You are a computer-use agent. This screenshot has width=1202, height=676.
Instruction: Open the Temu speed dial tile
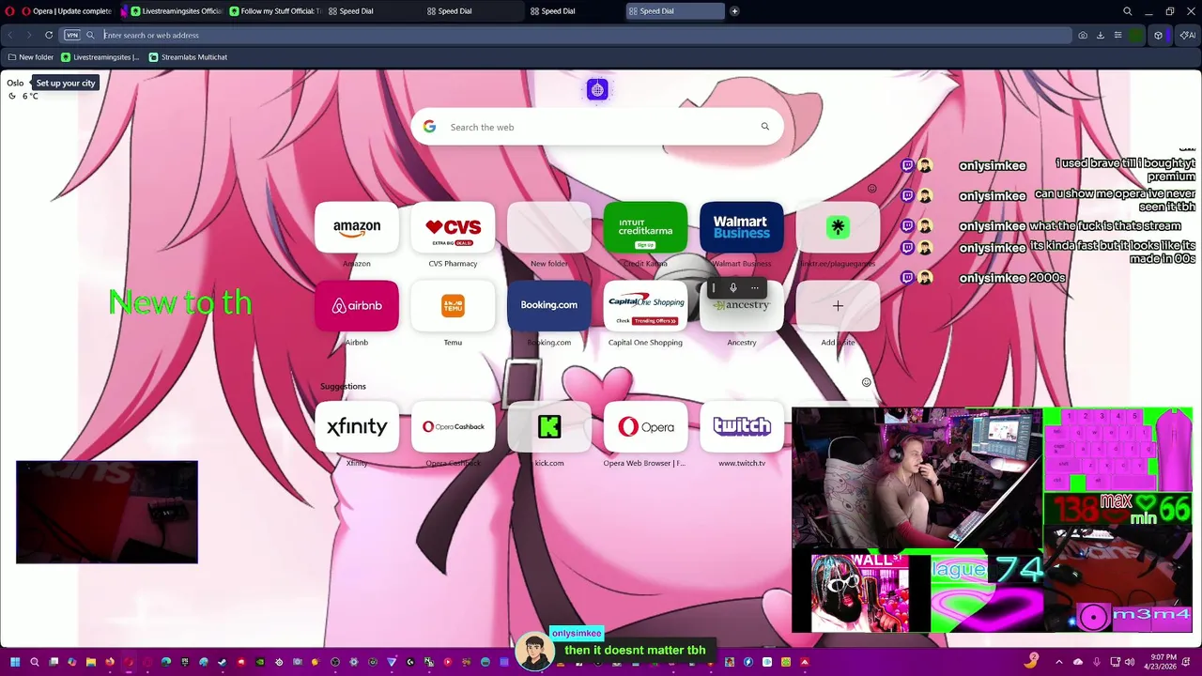[453, 305]
